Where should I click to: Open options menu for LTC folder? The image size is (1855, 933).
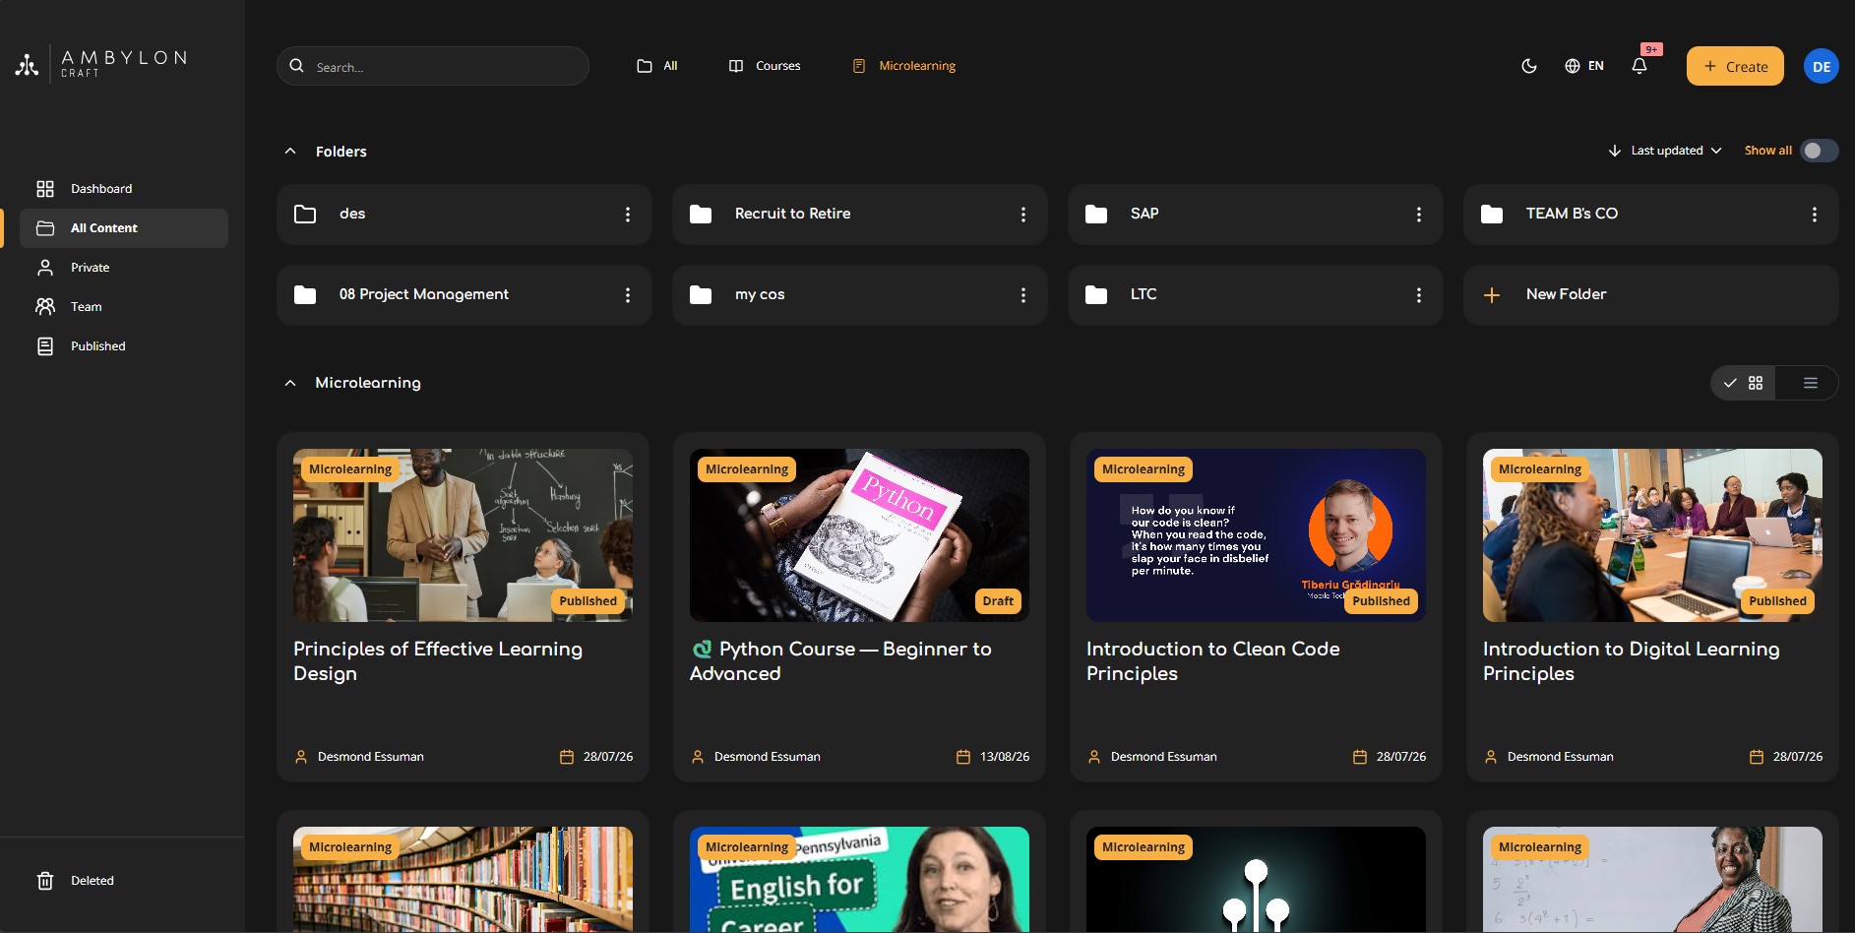[x=1419, y=295]
